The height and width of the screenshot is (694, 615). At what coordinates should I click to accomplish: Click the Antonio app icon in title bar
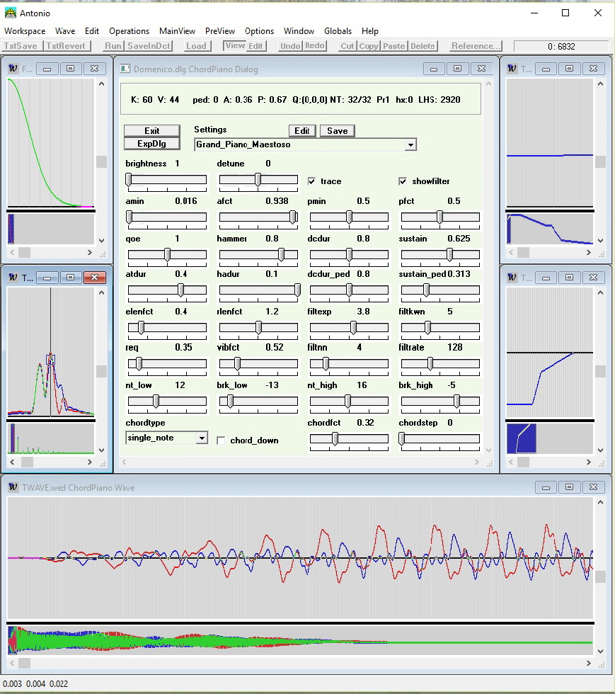click(11, 13)
